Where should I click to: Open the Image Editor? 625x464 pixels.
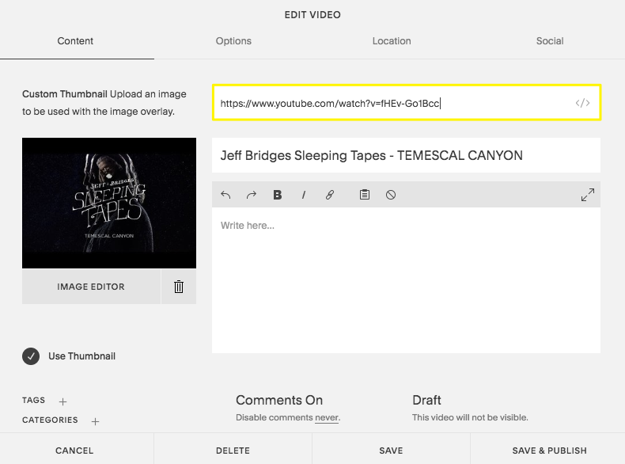point(91,287)
